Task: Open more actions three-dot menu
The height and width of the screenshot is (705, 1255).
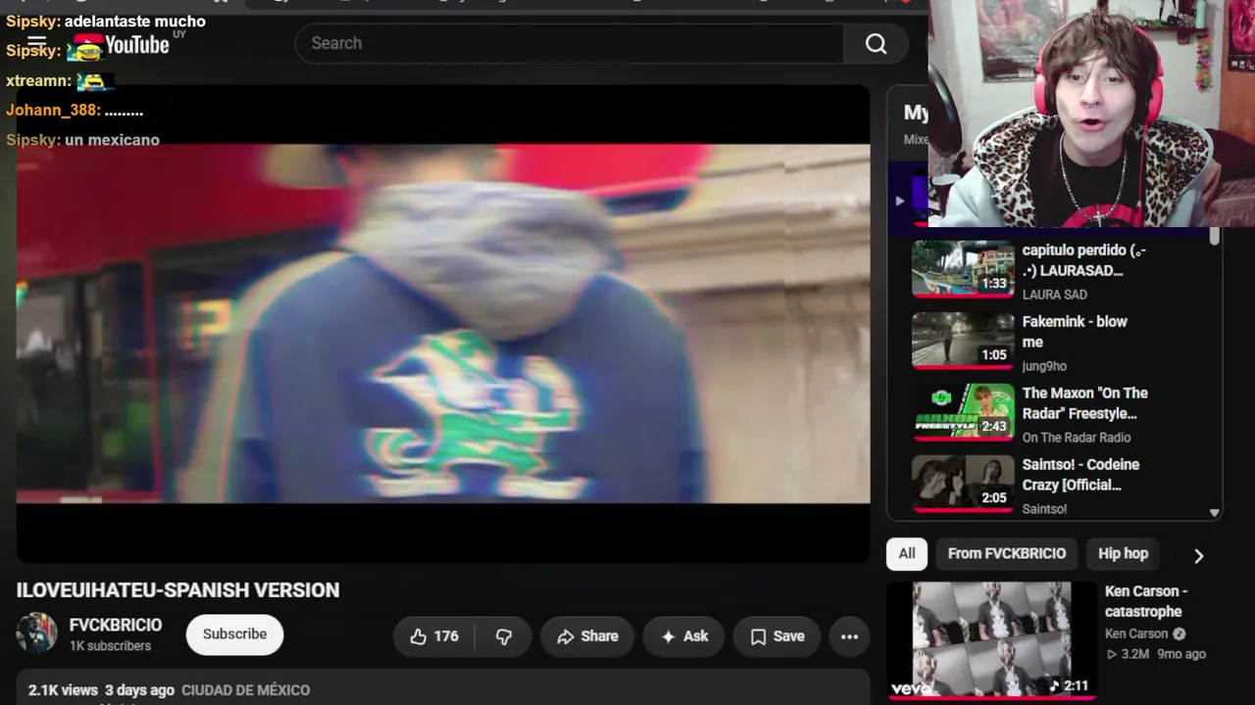Action: point(849,636)
